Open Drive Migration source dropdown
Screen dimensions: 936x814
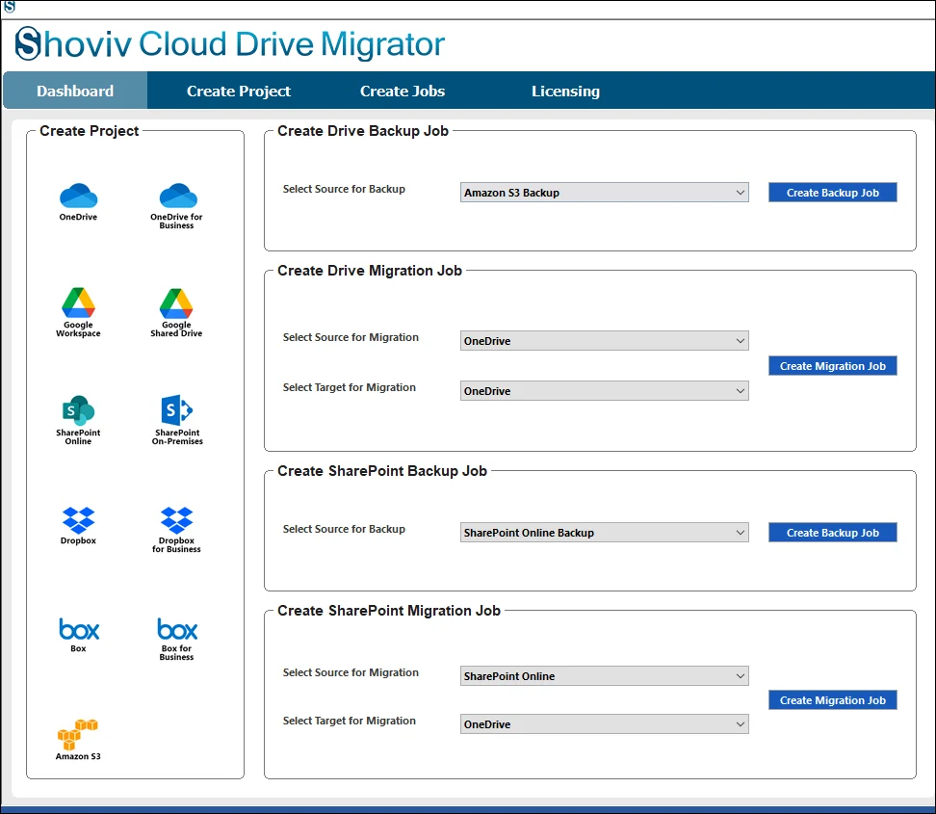(x=604, y=341)
